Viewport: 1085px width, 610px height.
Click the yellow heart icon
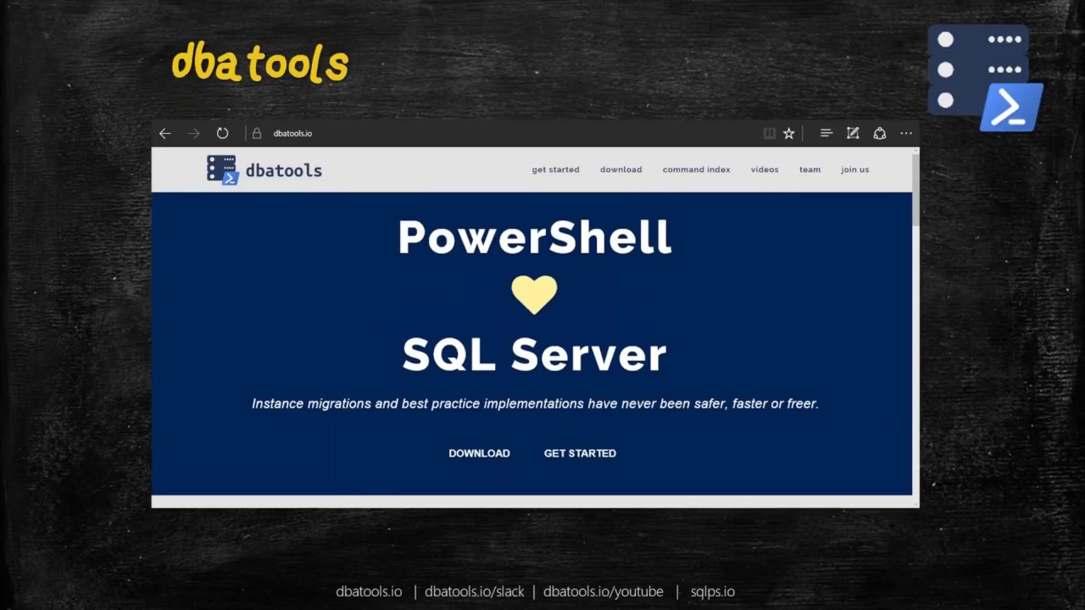[x=534, y=295]
